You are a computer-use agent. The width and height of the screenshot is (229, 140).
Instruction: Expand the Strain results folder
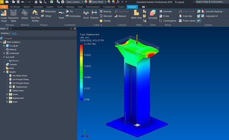(7, 102)
